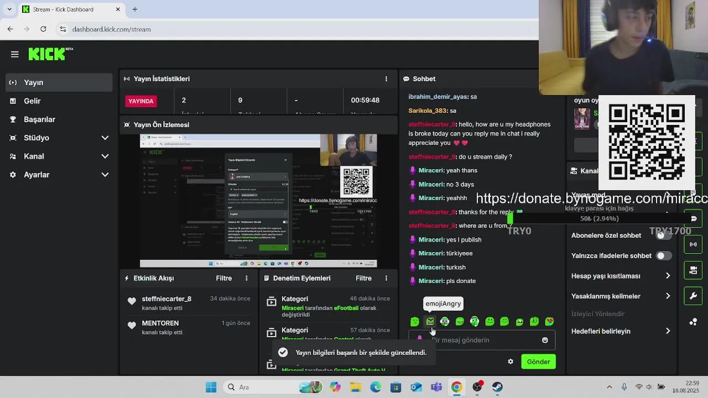Click ibrahim_demir_ayas username in chat
Image resolution: width=708 pixels, height=398 pixels.
coord(438,97)
